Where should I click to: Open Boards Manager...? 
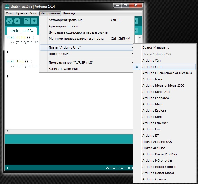[x=165, y=47]
